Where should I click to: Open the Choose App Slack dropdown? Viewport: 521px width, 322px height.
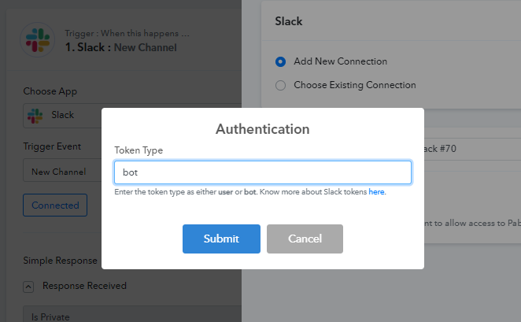coord(62,116)
